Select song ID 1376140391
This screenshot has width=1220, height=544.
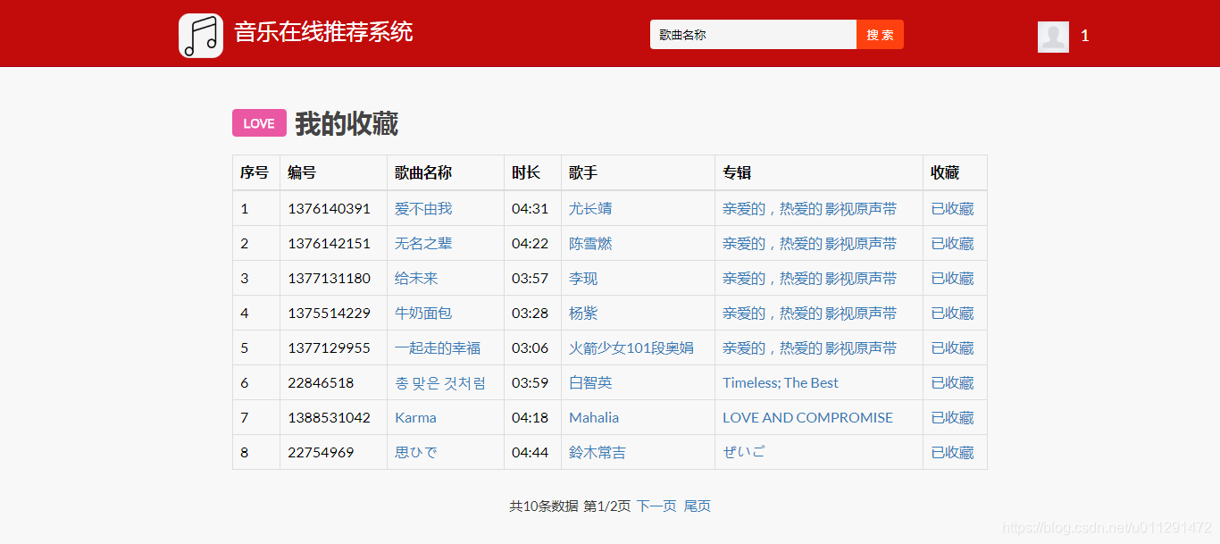click(329, 209)
